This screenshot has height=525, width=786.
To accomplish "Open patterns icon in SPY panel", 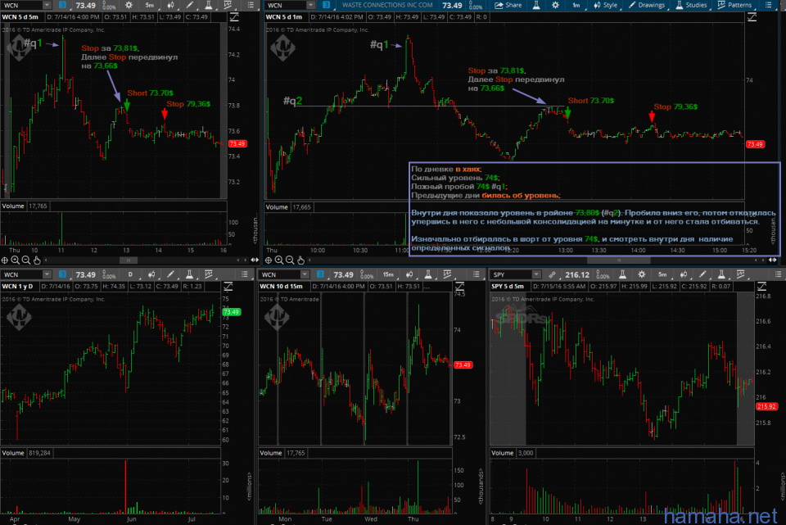I will [740, 274].
